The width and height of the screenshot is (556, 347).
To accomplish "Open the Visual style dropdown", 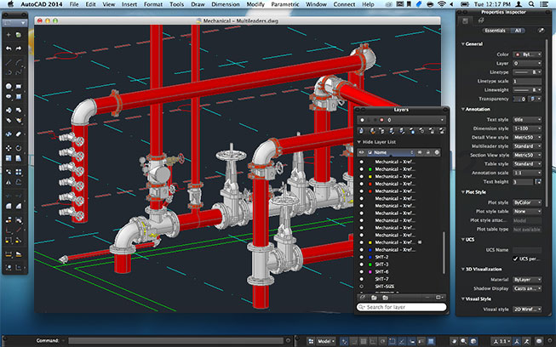I will coord(527,310).
